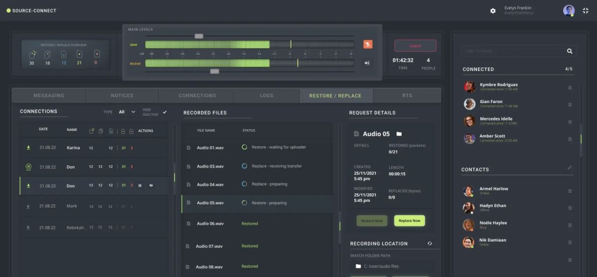Toggle the Hide Inactive checkbox

click(164, 112)
